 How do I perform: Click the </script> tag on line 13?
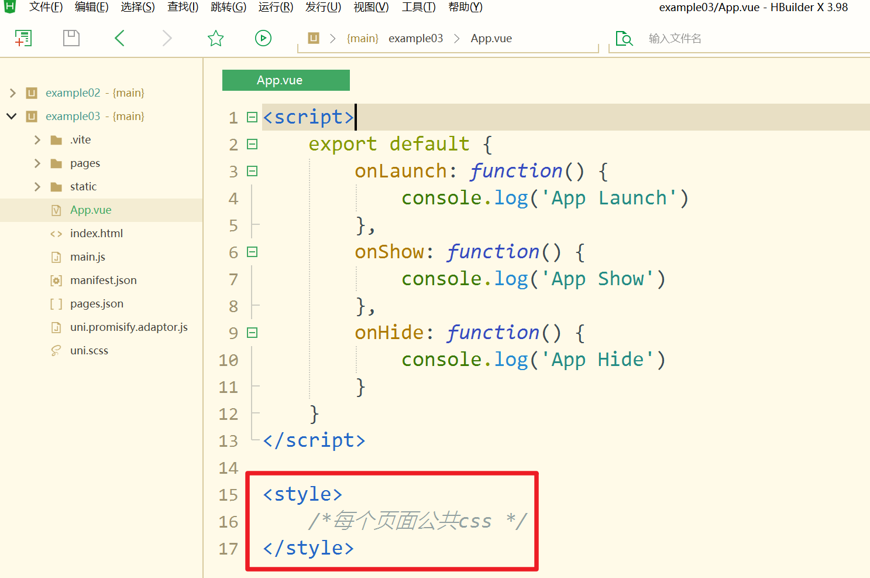[314, 440]
